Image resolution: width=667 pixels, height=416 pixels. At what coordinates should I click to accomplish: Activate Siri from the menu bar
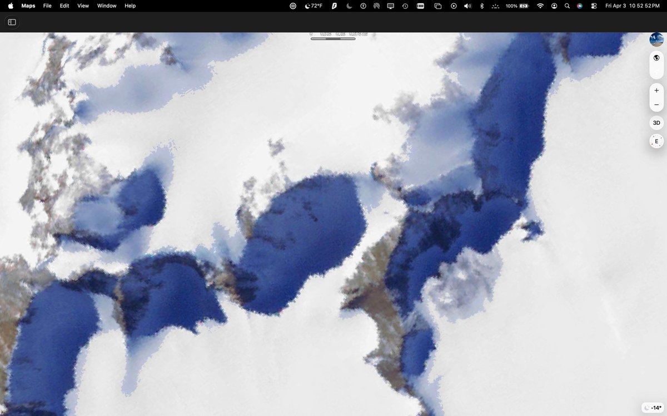[x=579, y=6]
